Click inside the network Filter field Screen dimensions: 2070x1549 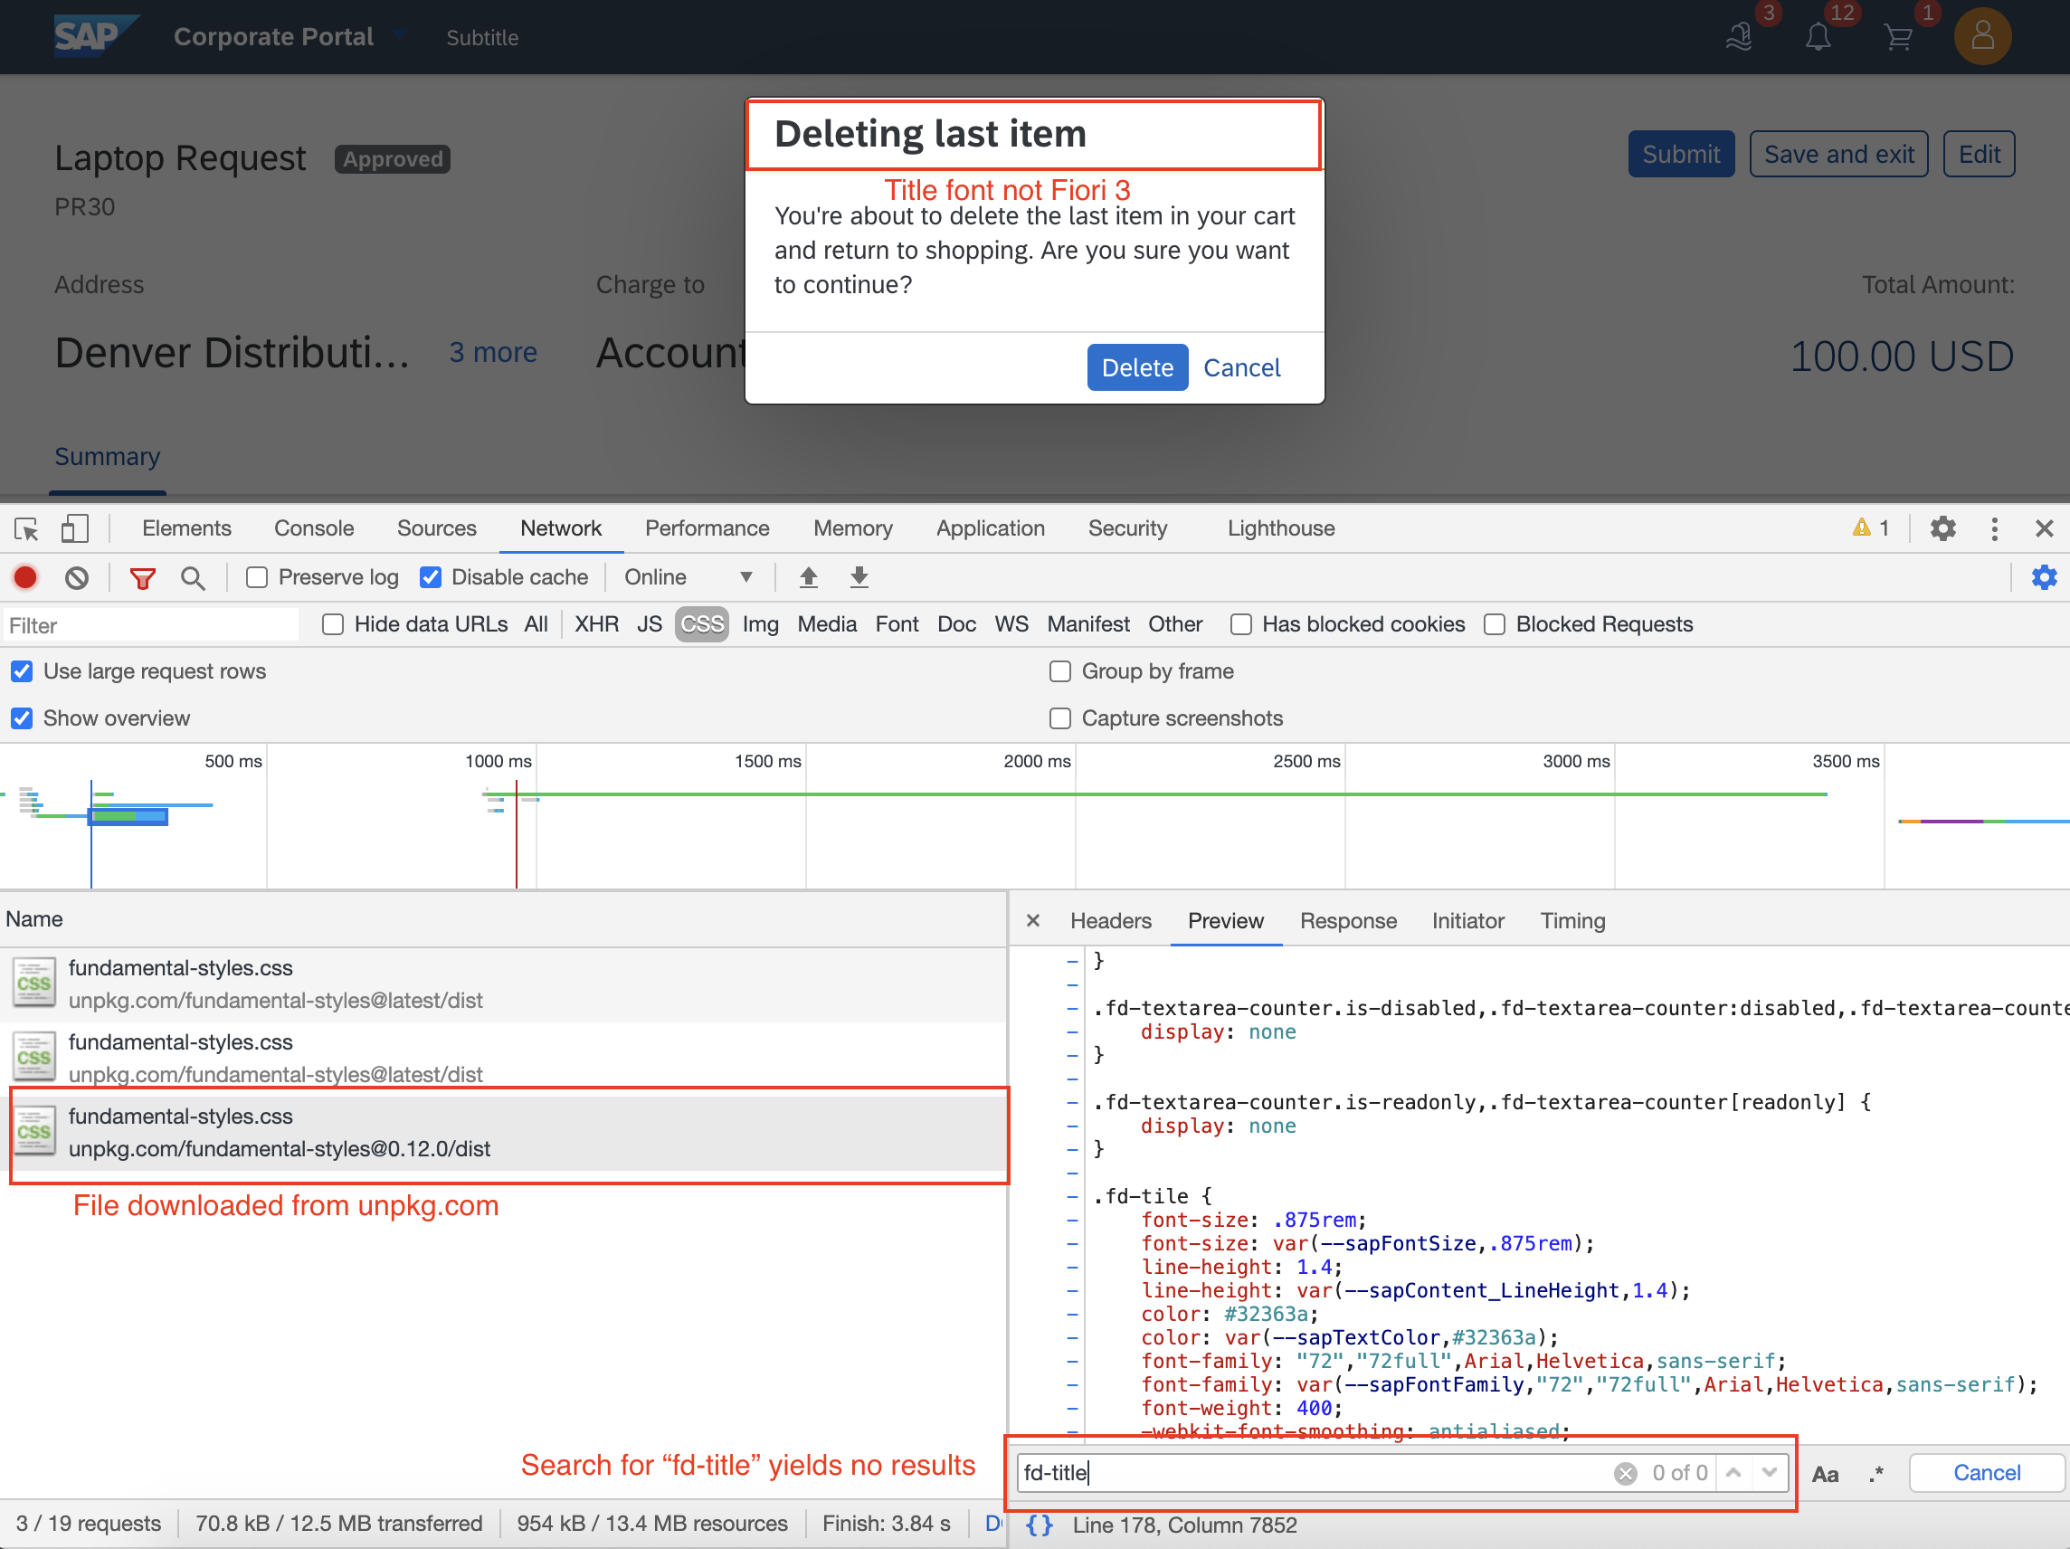click(x=149, y=624)
